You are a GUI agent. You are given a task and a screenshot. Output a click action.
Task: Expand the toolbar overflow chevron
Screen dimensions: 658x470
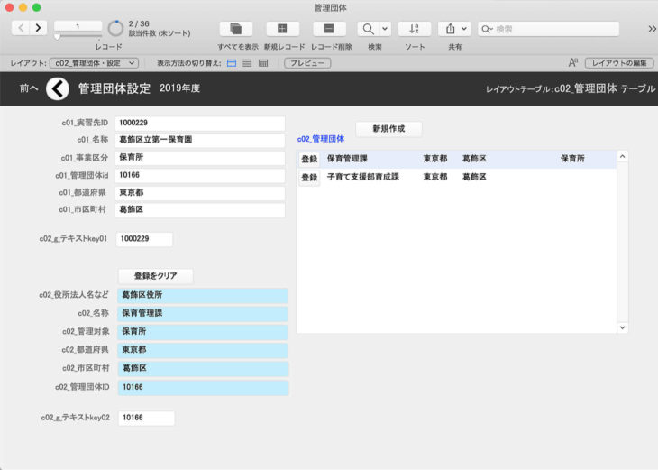tap(651, 29)
